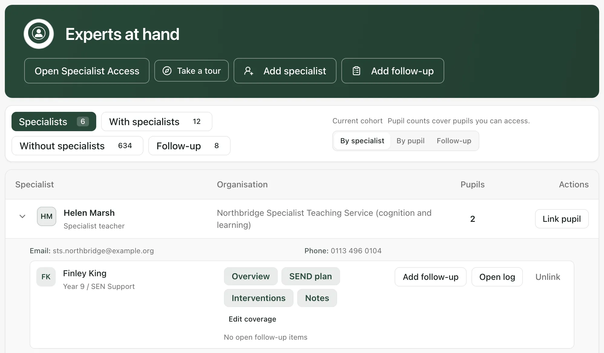This screenshot has width=604, height=353.
Task: Unlink Finley King from specialist
Action: (548, 277)
